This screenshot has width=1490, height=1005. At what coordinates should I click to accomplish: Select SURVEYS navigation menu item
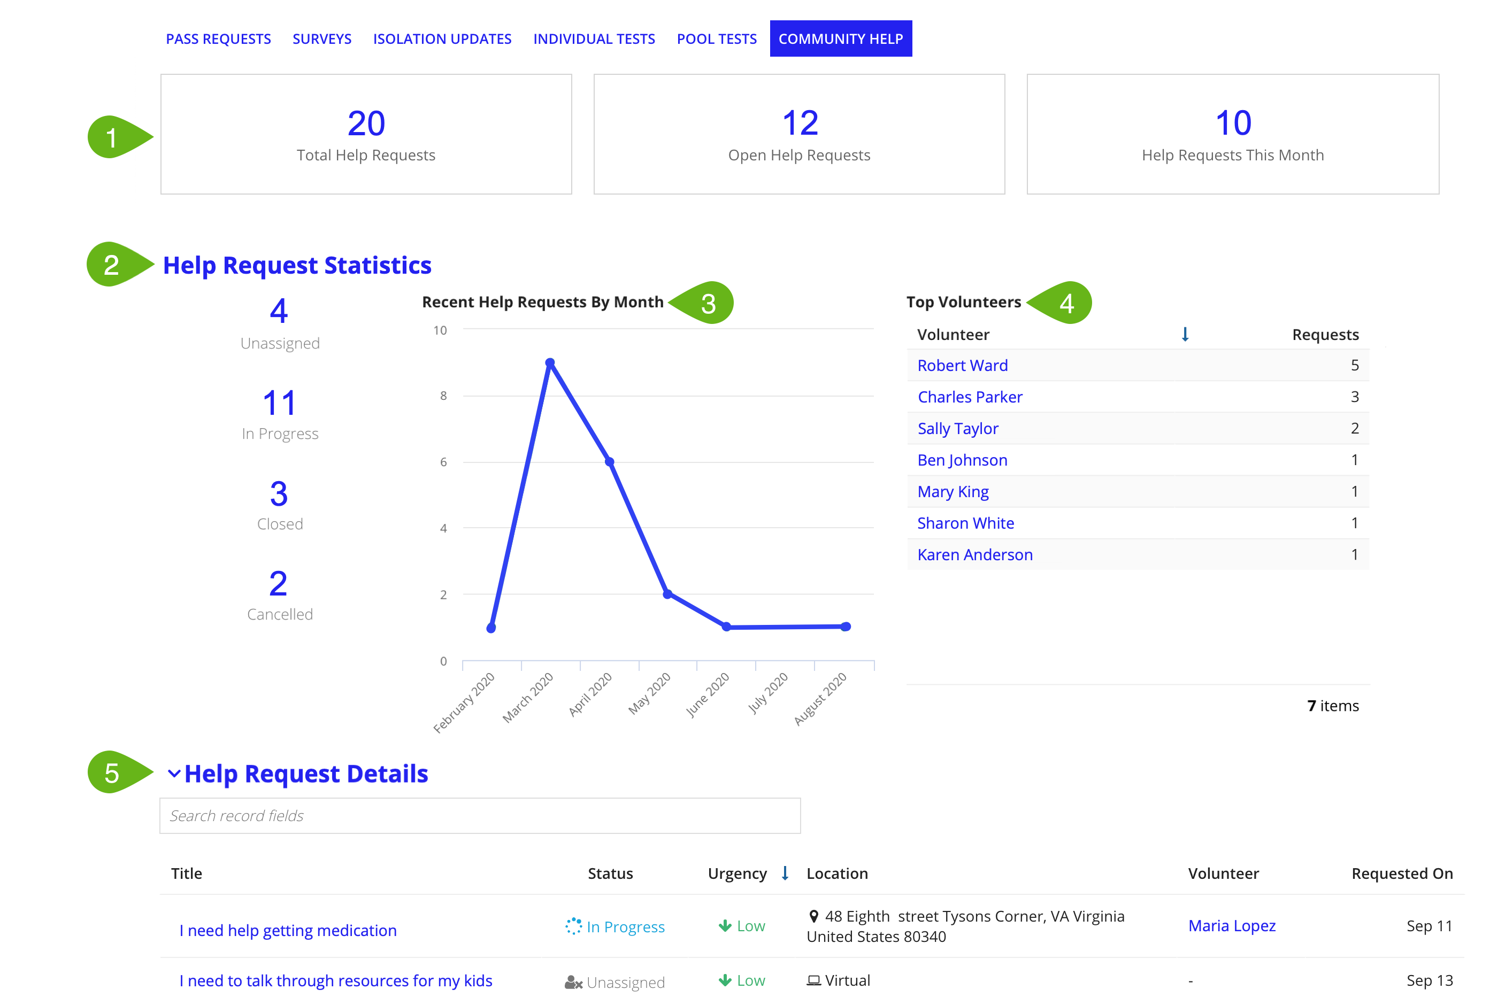[322, 38]
